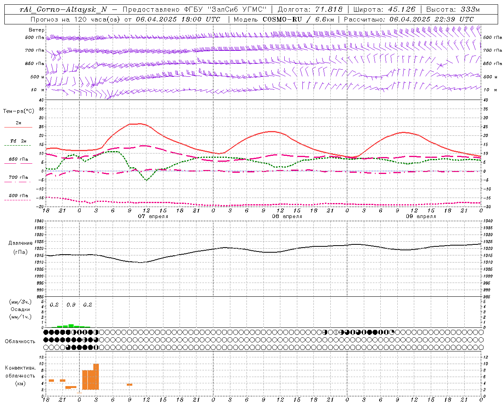The image size is (504, 403).
Task: Click the tallest orange convective cloud bar
Action: pos(96,377)
